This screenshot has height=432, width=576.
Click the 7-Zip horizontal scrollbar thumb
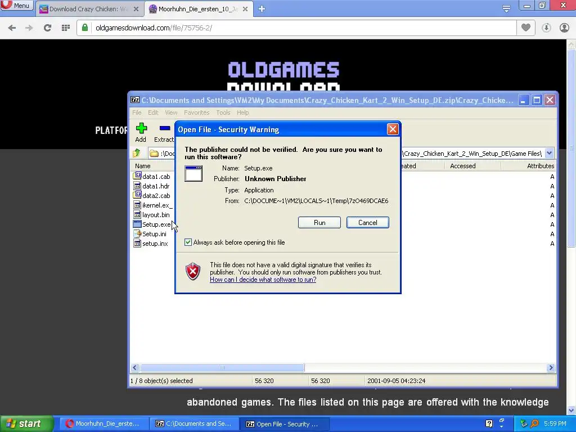[x=222, y=368]
